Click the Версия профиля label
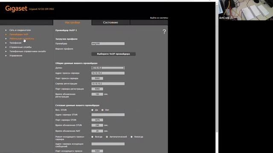The width and height of the screenshot is (273, 153). [x=64, y=49]
